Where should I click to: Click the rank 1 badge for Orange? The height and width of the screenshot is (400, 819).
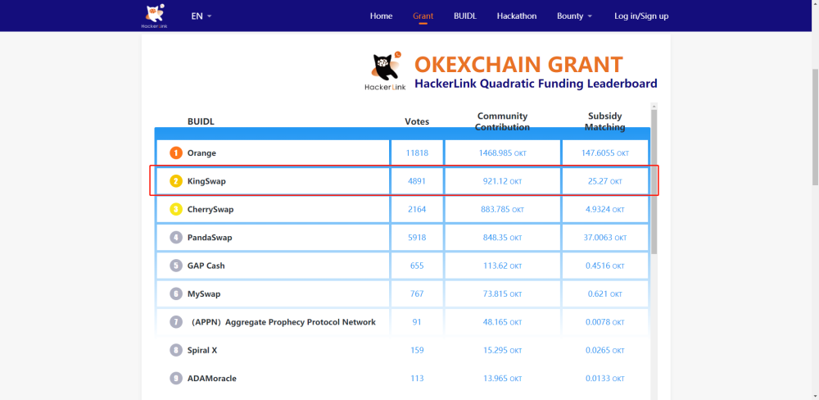coord(176,153)
